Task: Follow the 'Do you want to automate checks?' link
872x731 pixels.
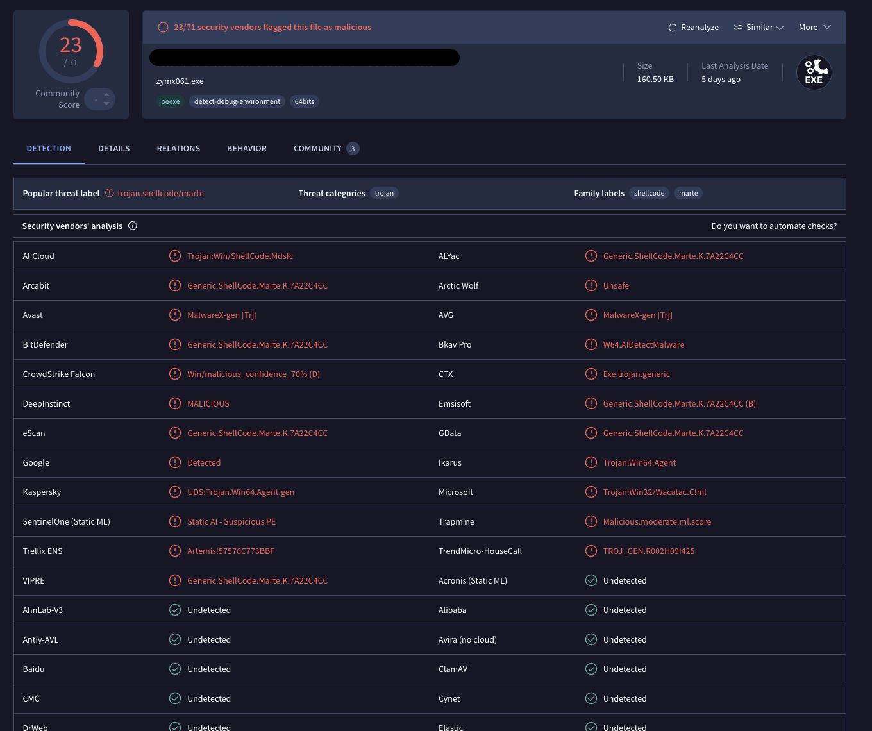Action: 774,226
